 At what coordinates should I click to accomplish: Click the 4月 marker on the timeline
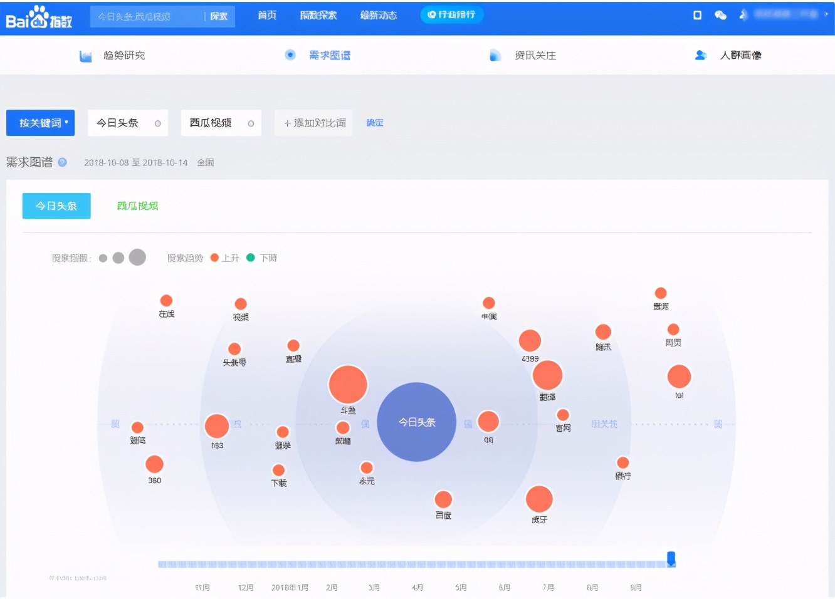pos(417,588)
